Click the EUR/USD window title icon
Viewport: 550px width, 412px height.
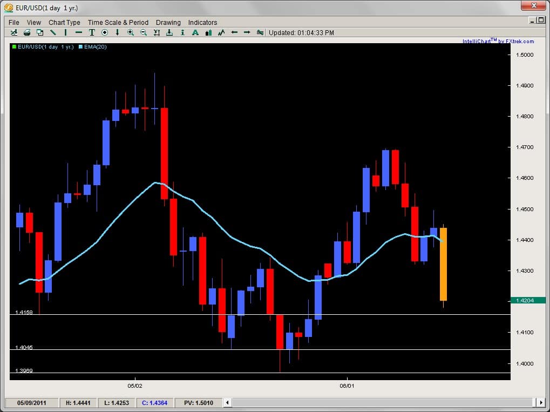point(9,8)
